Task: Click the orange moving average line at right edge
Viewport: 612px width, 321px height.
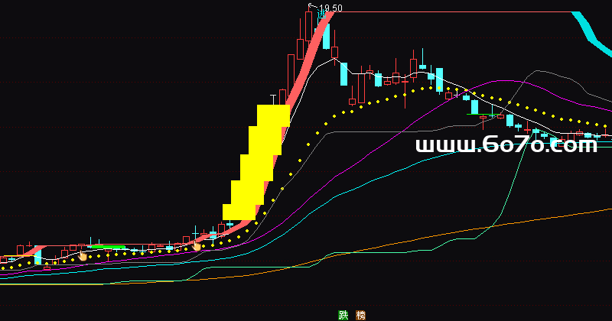Action: [x=597, y=211]
